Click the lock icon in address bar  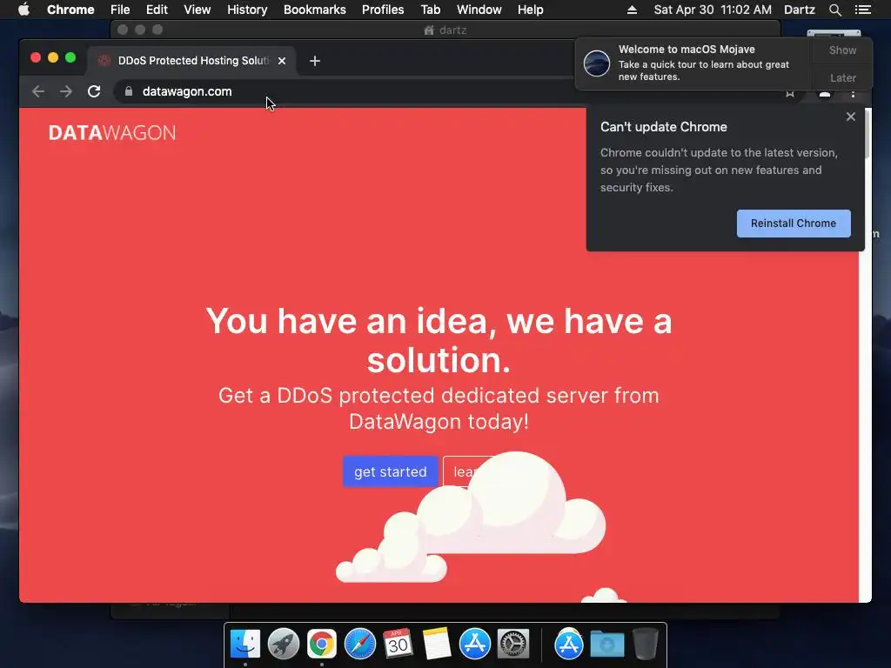[129, 91]
